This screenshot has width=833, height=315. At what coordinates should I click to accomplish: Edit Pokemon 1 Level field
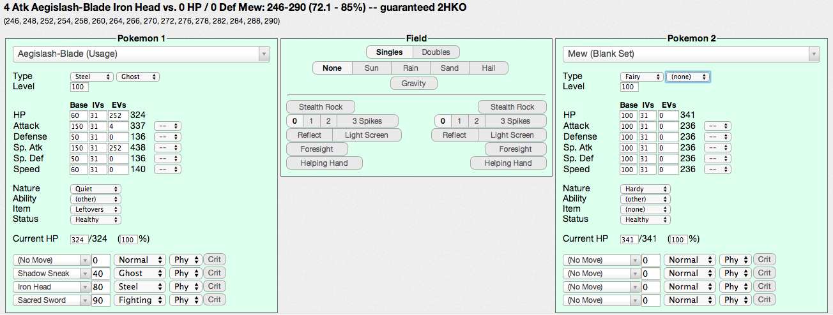[79, 87]
